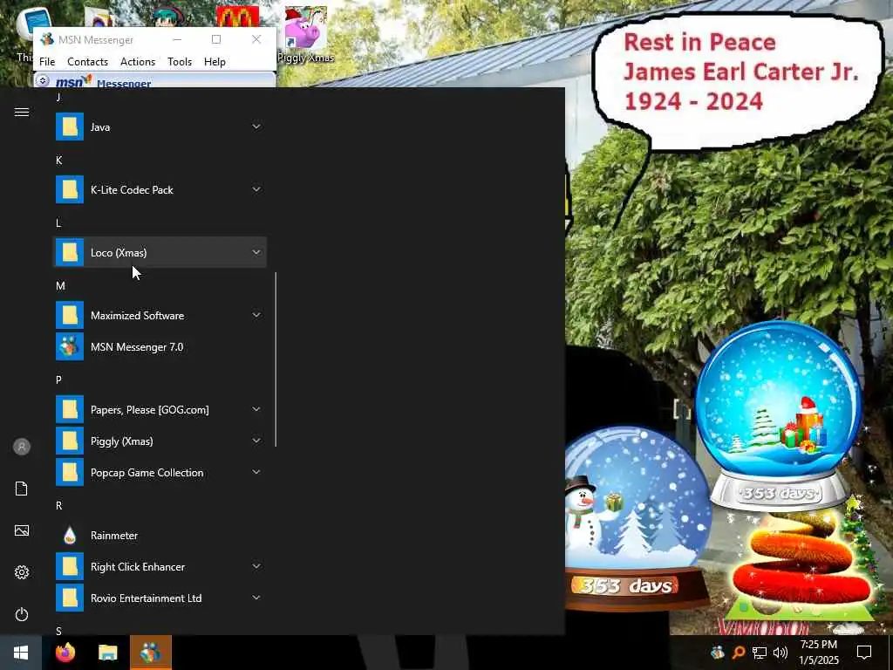Viewport: 893px width, 670px height.
Task: Click the letter K section header
Action: coord(58,161)
